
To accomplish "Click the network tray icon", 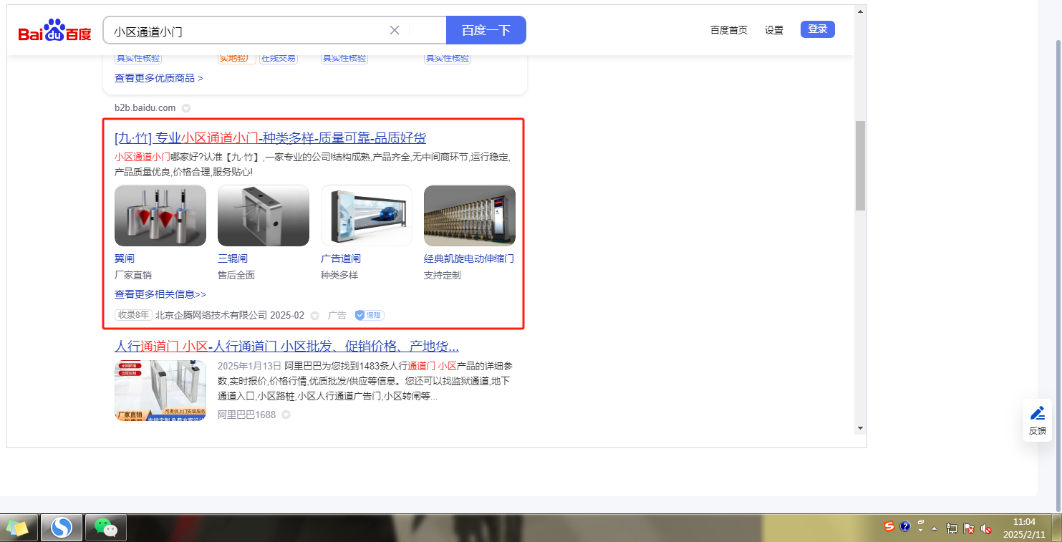I will click(x=952, y=528).
